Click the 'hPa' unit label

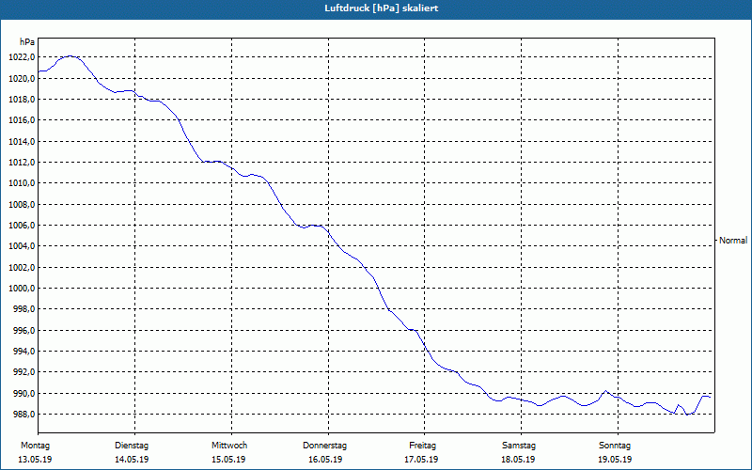coord(27,42)
